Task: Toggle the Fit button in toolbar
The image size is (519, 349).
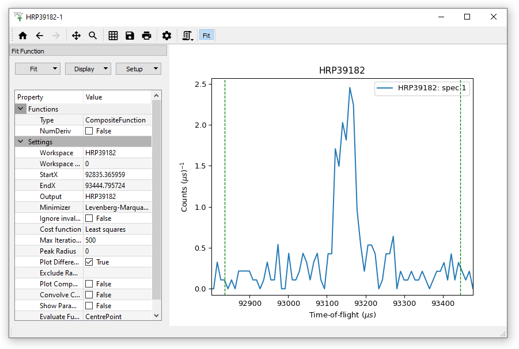Action: [206, 36]
